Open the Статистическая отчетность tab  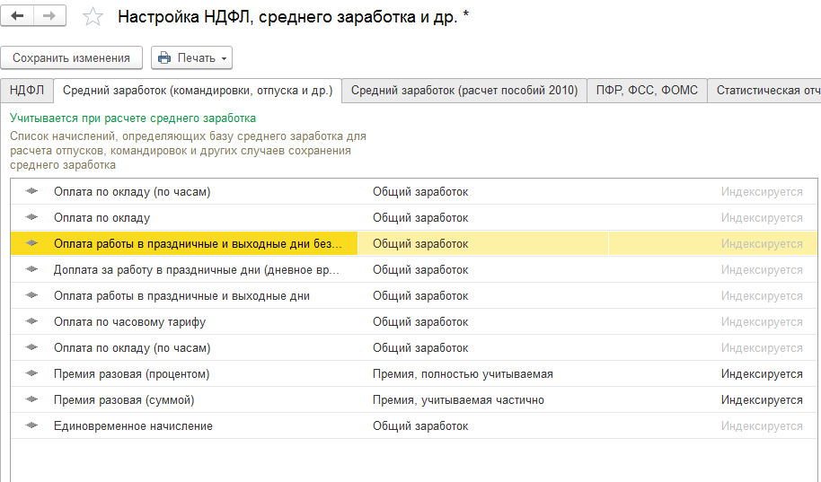click(766, 91)
